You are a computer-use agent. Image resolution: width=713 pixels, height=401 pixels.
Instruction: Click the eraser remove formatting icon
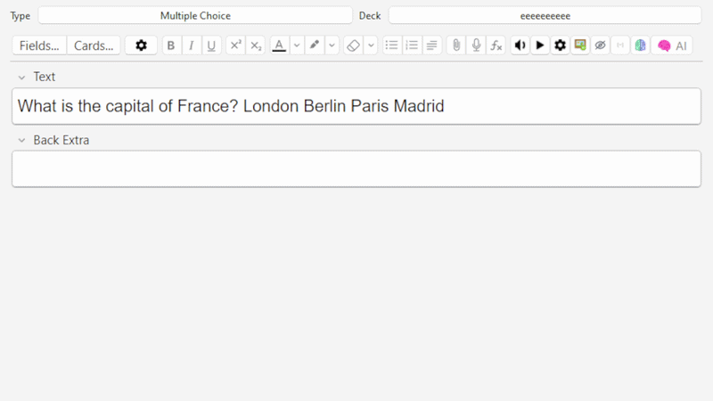pos(353,45)
